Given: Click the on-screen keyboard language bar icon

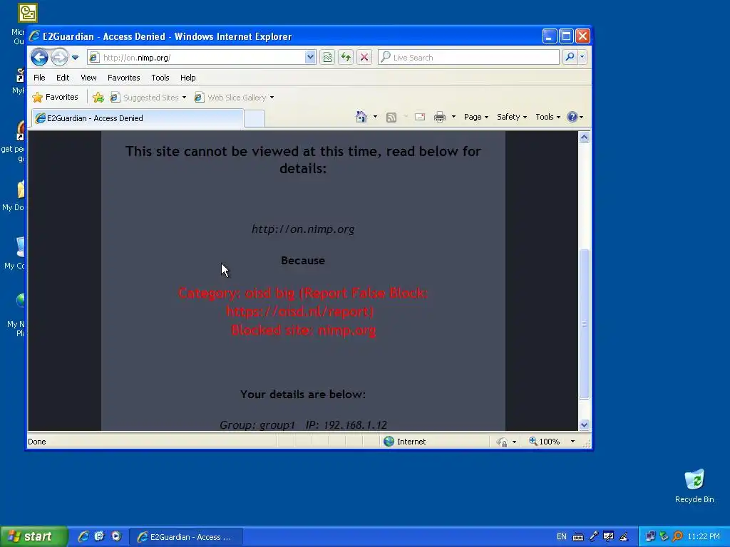Looking at the screenshot, I should click(577, 537).
